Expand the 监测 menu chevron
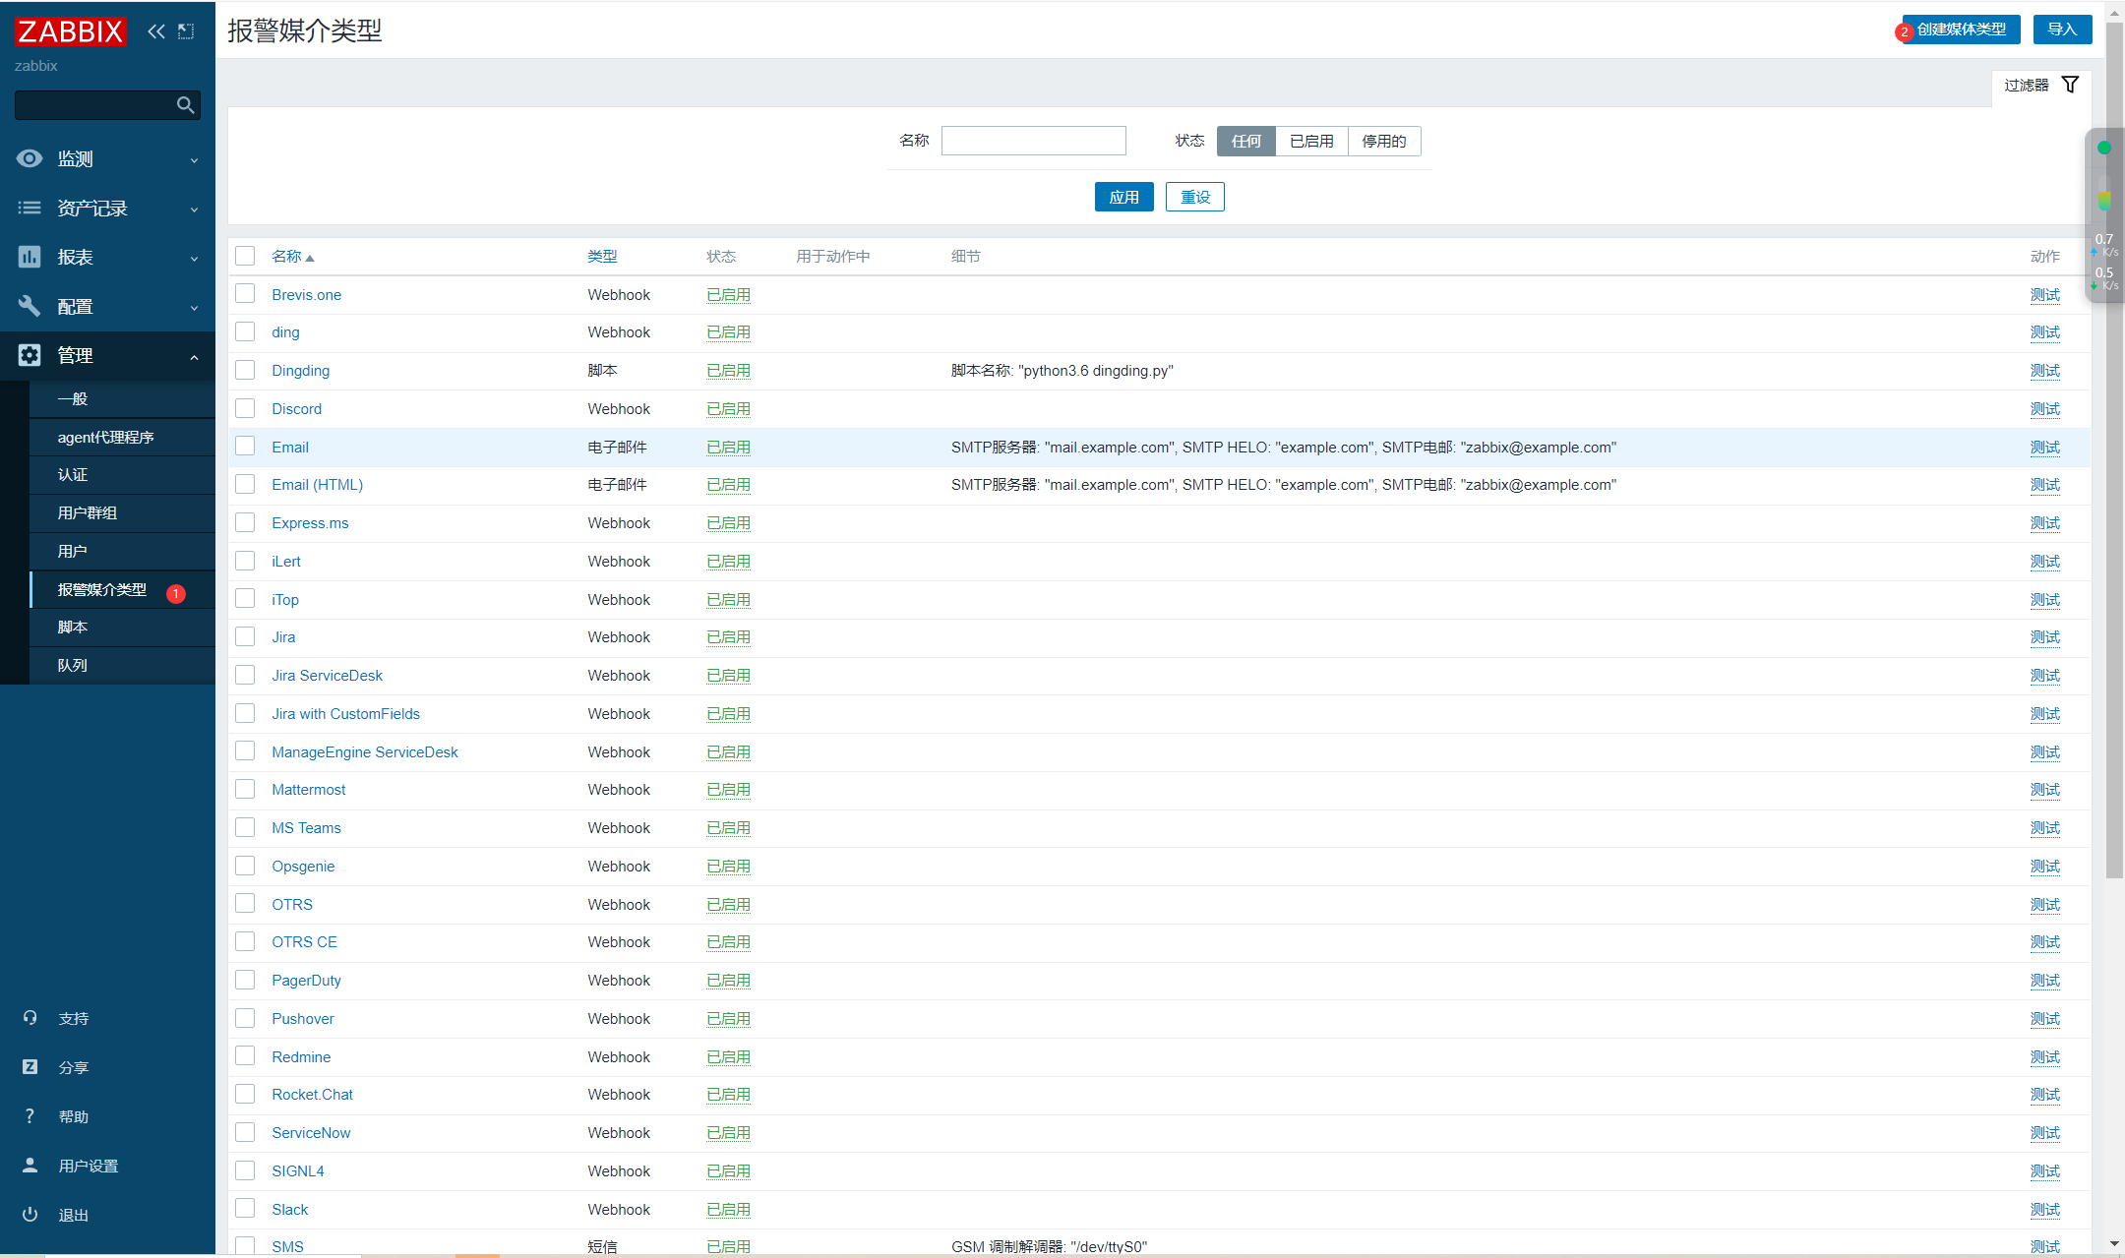Viewport: 2125px width, 1258px height. pyautogui.click(x=194, y=160)
